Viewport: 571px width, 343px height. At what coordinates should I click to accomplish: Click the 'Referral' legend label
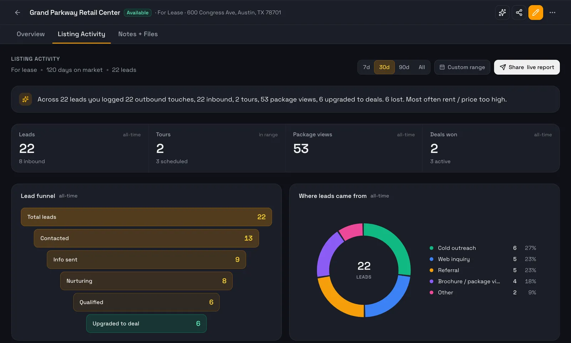(449, 270)
